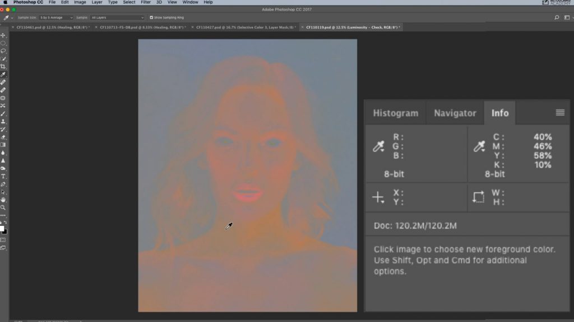Switch to the Histogram tab
The height and width of the screenshot is (322, 574).
395,112
